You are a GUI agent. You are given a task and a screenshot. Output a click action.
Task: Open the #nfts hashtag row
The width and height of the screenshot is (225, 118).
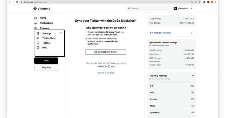(172, 93)
